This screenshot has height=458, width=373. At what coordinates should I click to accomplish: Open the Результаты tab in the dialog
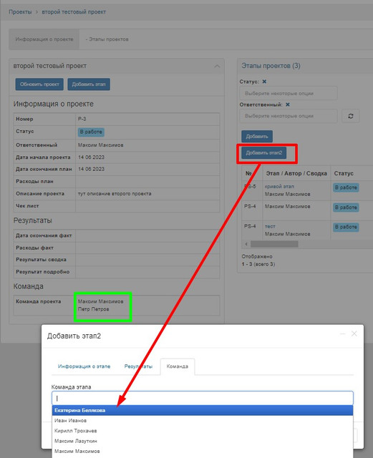[x=138, y=366]
